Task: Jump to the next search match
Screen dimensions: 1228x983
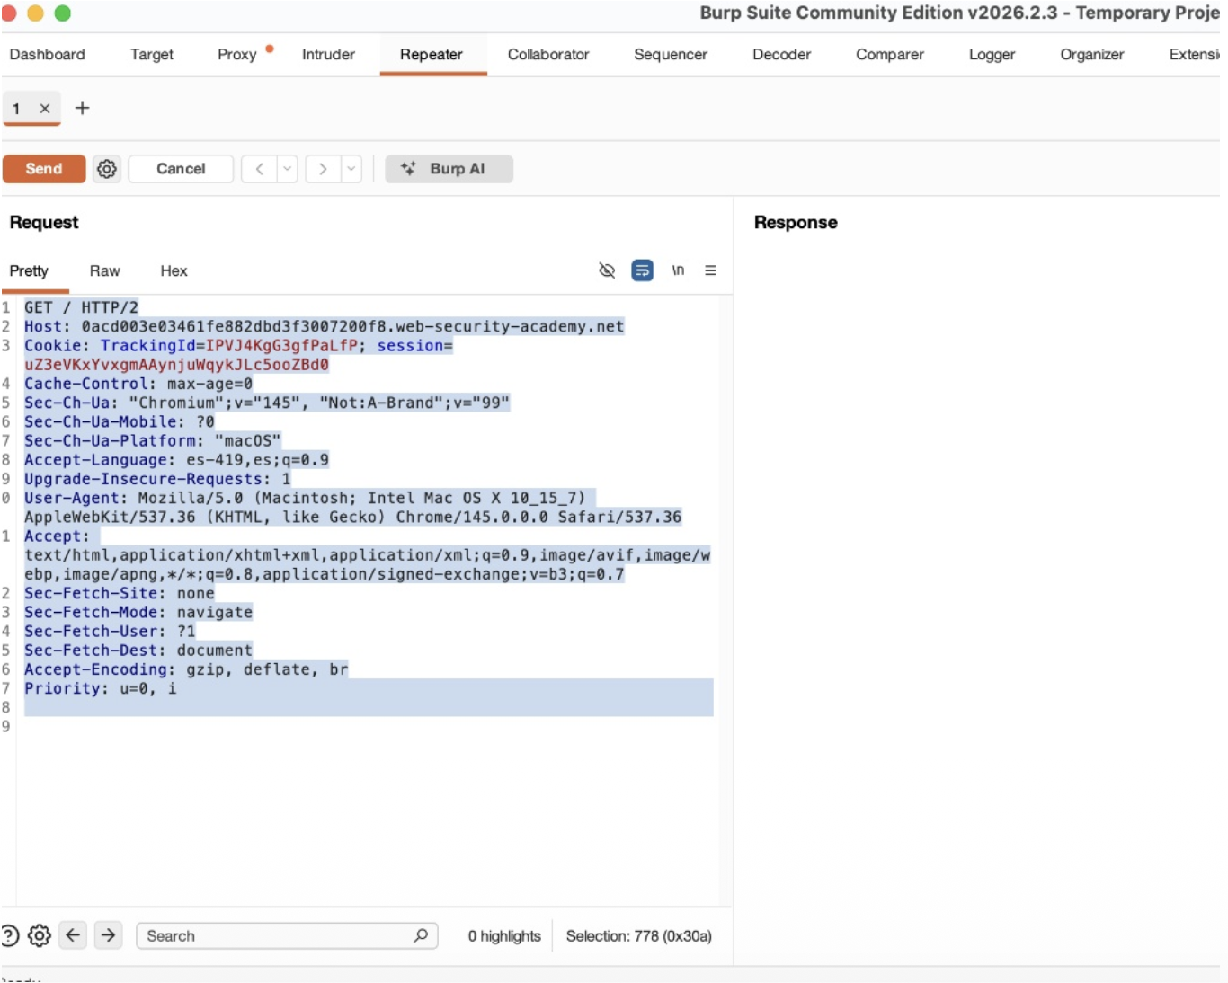Action: tap(108, 935)
